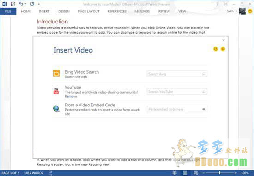254x176 pixels.
Task: Switch to Print Layout view icon
Action: coord(185,173)
